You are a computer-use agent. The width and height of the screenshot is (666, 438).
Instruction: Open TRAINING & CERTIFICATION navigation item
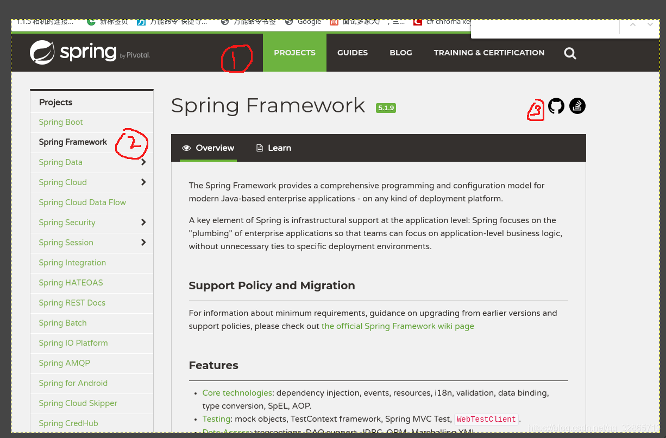coord(489,53)
